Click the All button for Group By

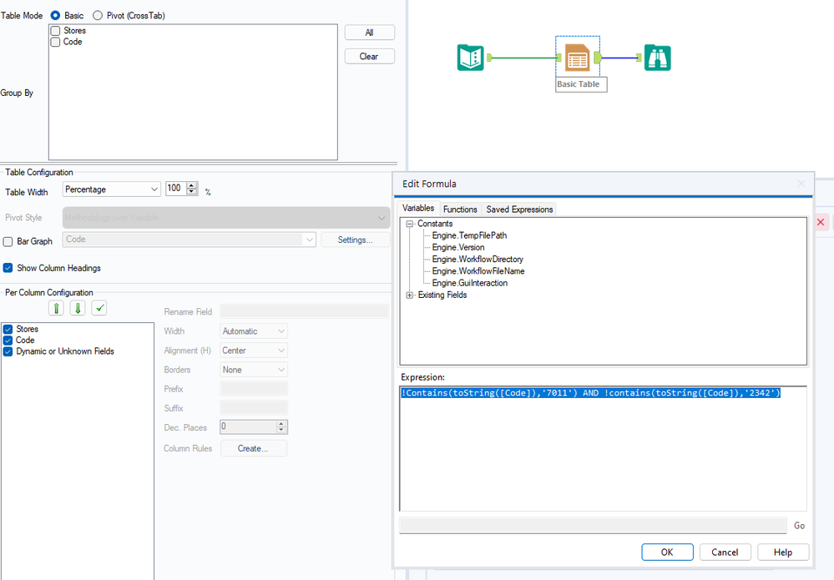coord(369,33)
